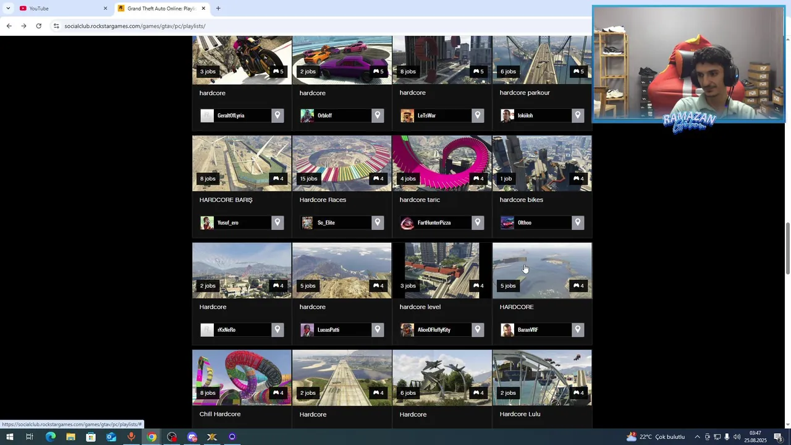
Task: Open the hardcore level playlist title
Action: pyautogui.click(x=420, y=307)
